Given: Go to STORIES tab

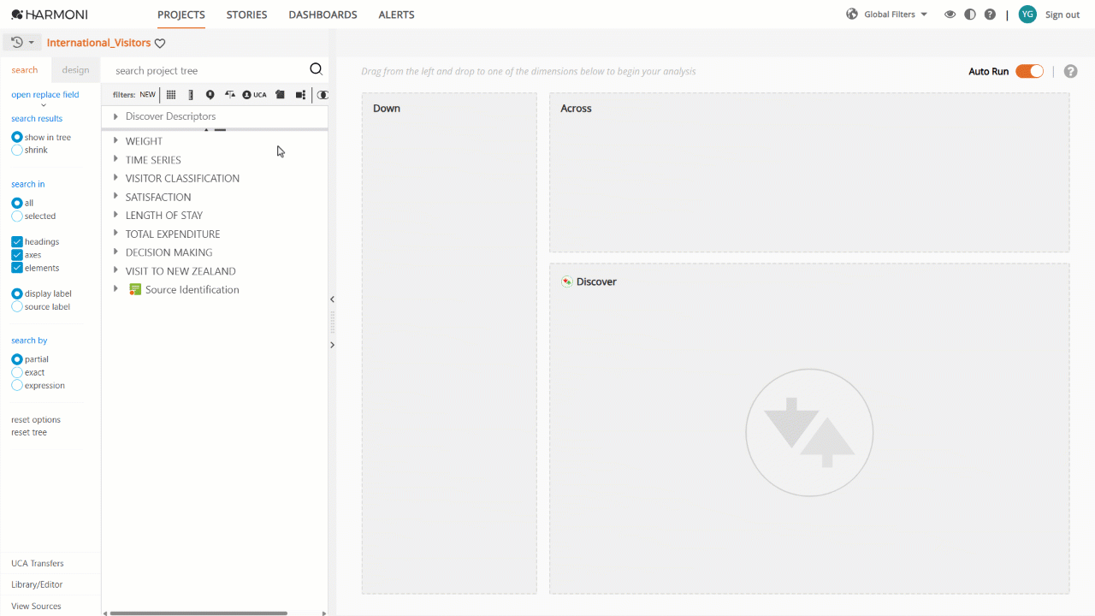Looking at the screenshot, I should click(246, 15).
